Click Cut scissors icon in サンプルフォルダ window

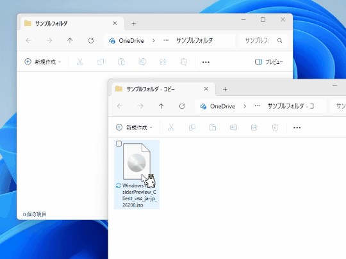click(x=80, y=62)
